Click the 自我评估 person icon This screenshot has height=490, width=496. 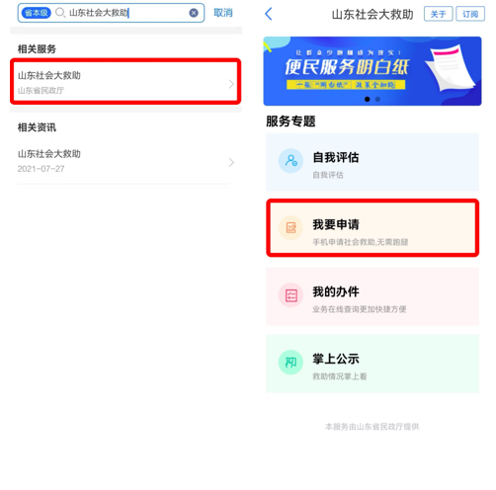(290, 161)
